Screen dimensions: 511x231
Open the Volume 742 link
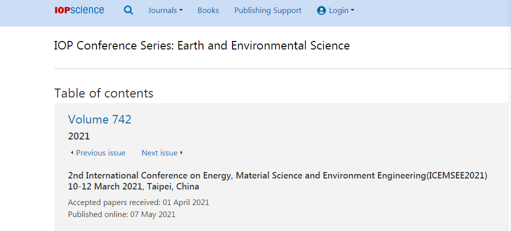(x=99, y=119)
